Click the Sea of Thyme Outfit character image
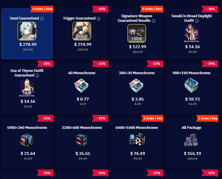The height and width of the screenshot is (179, 222). [27, 88]
